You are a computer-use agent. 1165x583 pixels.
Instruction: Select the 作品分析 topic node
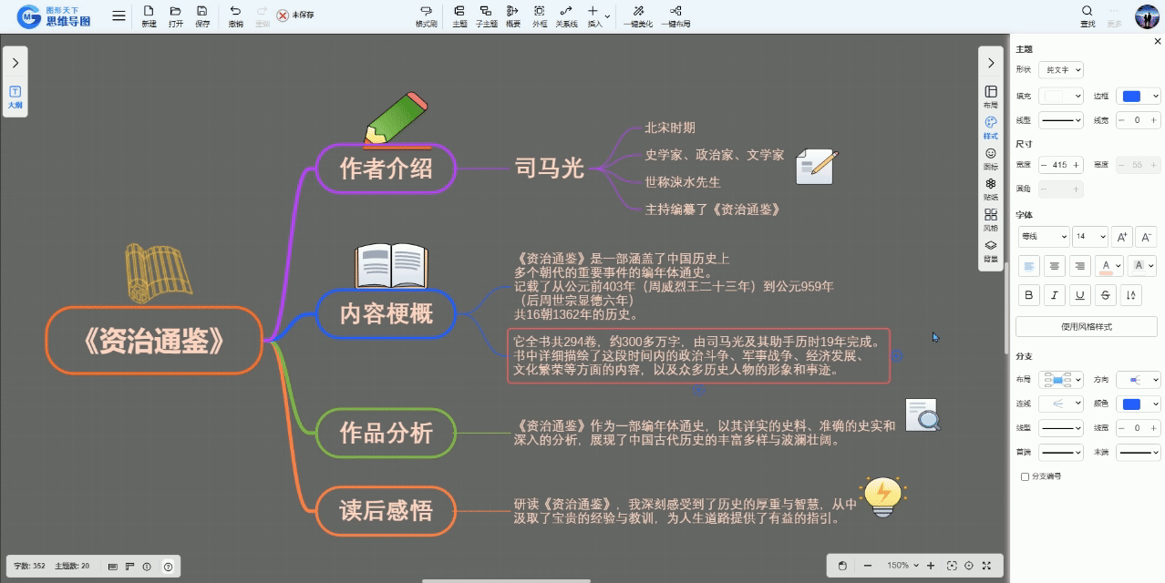386,433
